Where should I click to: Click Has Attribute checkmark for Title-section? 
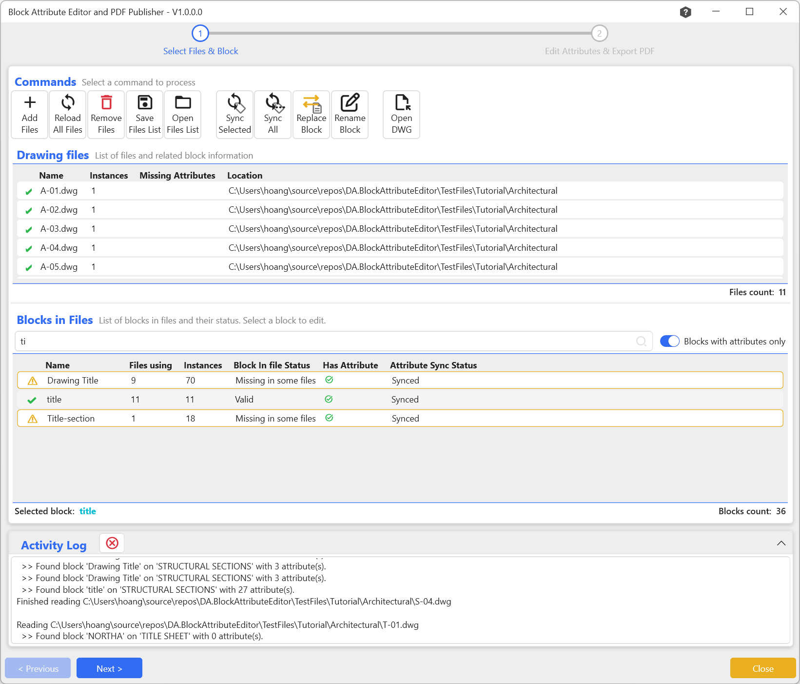tap(329, 418)
